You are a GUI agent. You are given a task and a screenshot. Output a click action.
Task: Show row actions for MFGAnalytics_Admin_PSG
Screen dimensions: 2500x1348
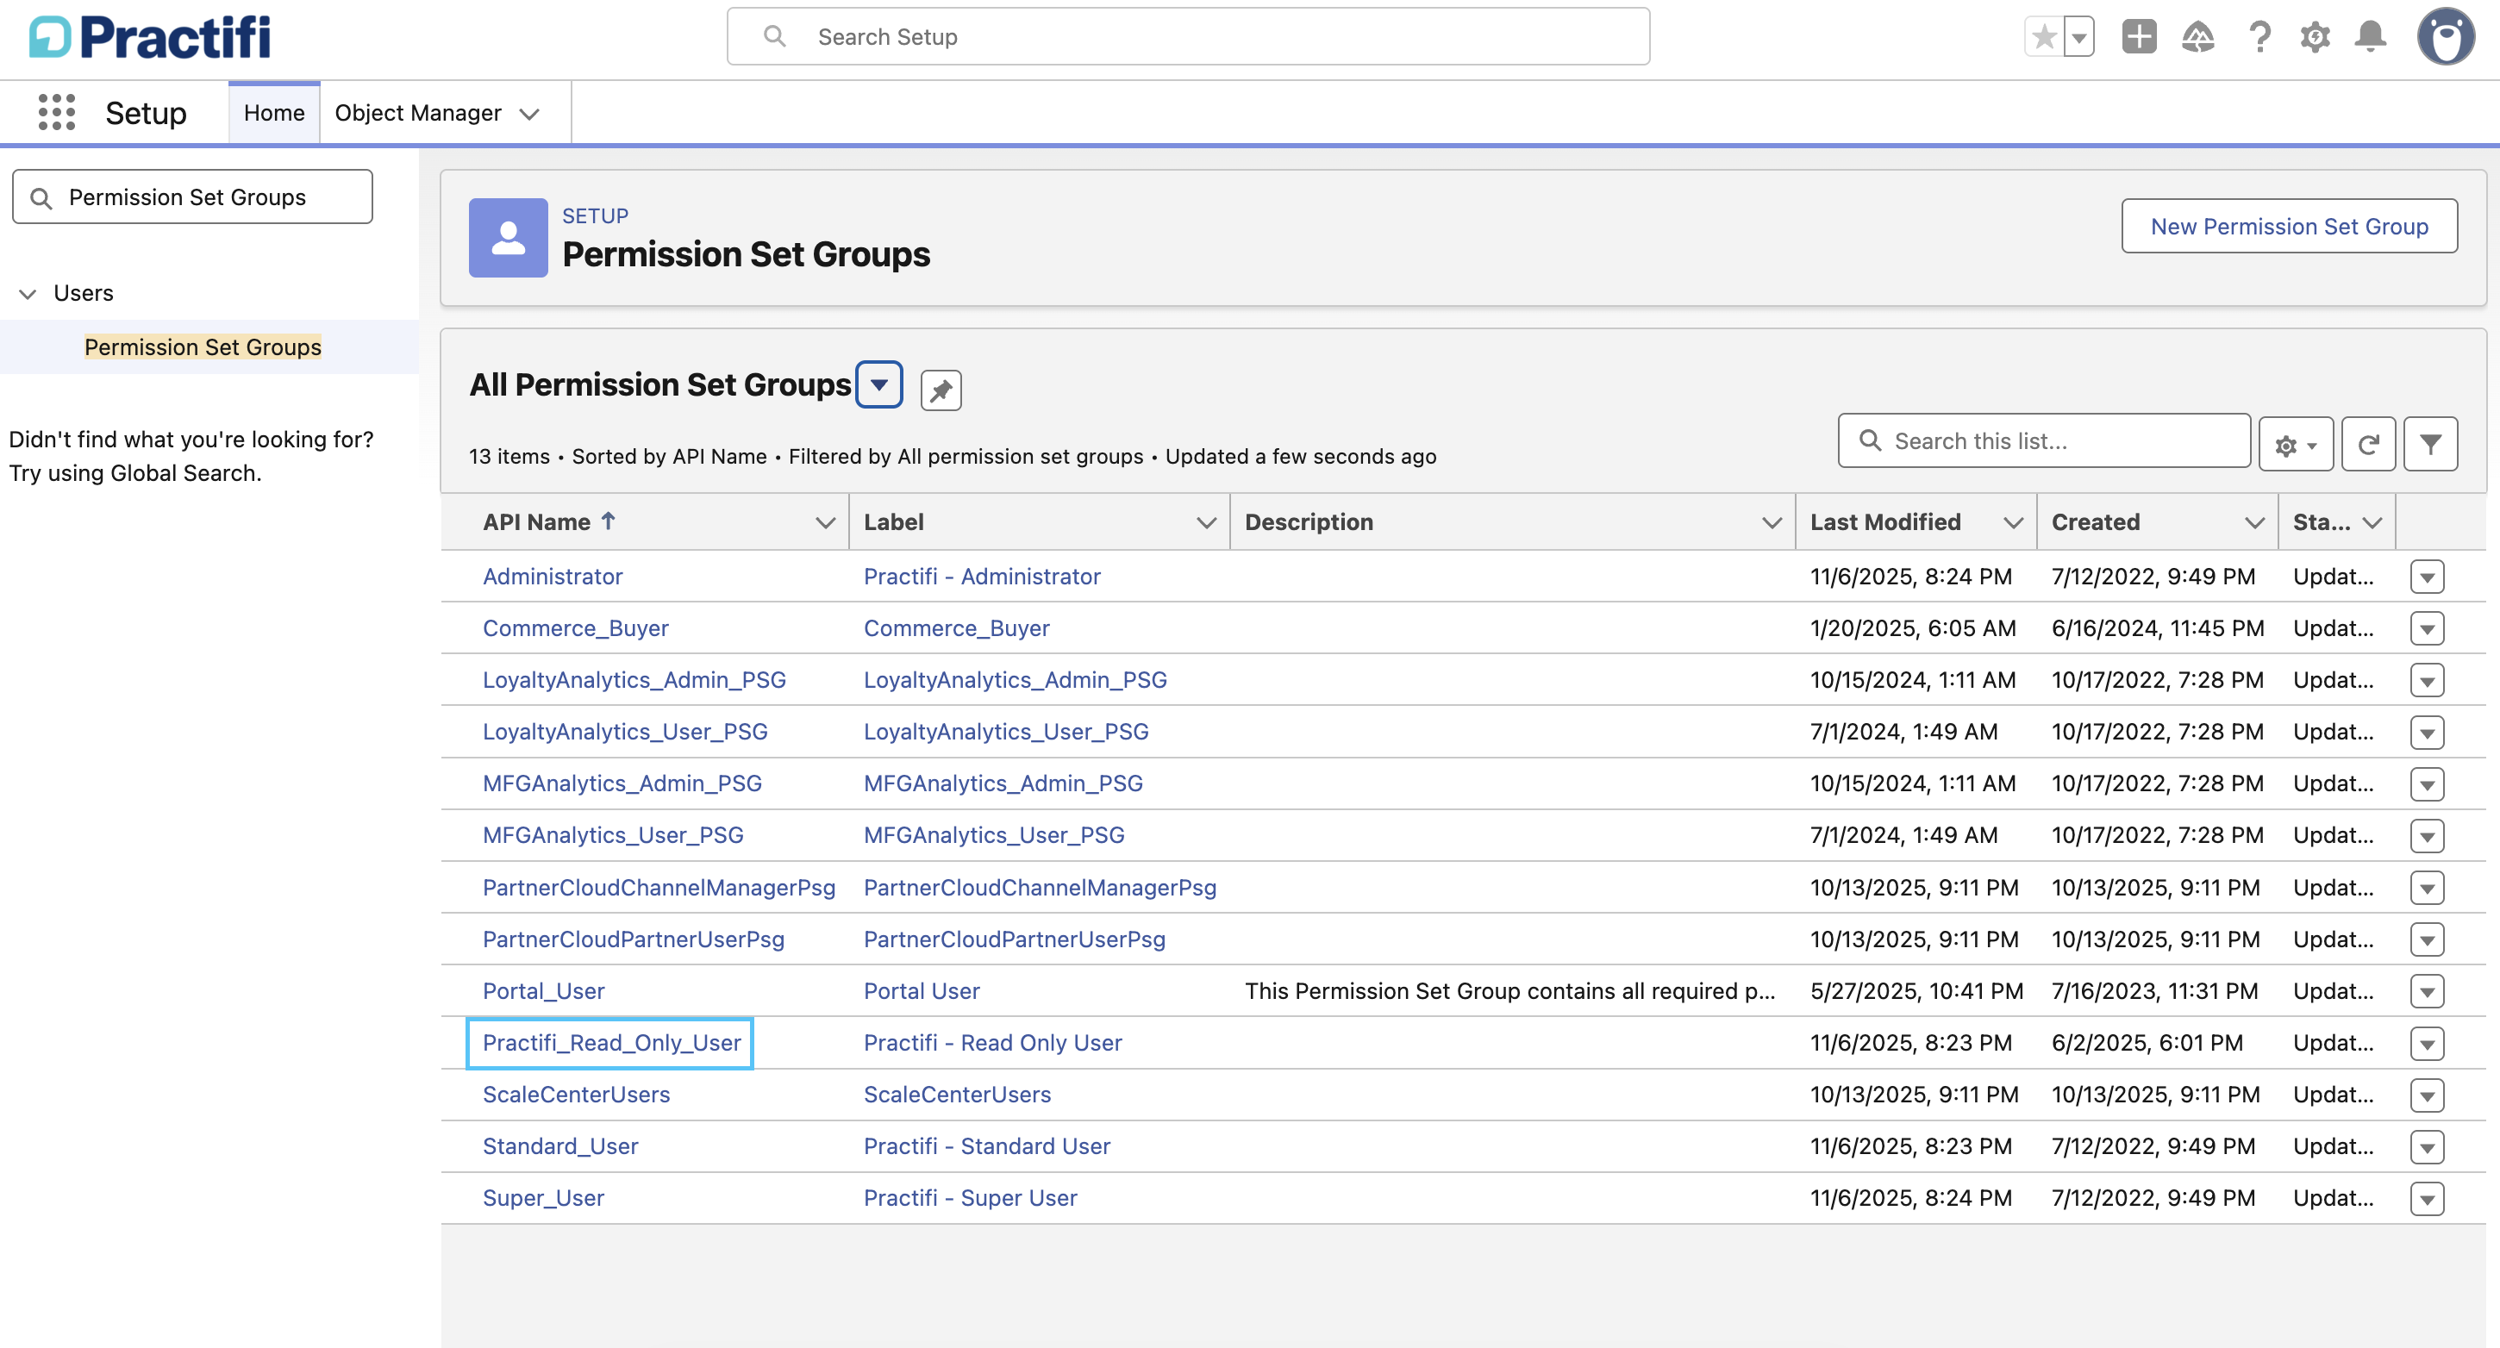[x=2426, y=783]
